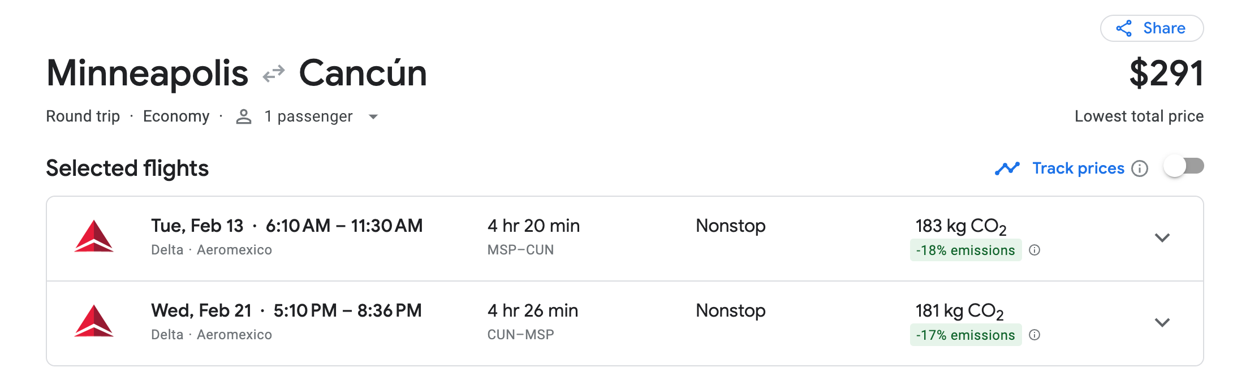
Task: Click the info icon beside -18% emissions
Action: pyautogui.click(x=1035, y=250)
